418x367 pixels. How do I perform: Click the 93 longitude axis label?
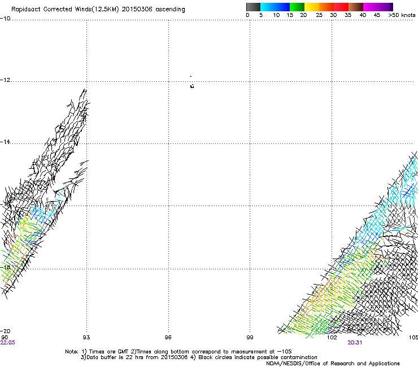click(86, 338)
